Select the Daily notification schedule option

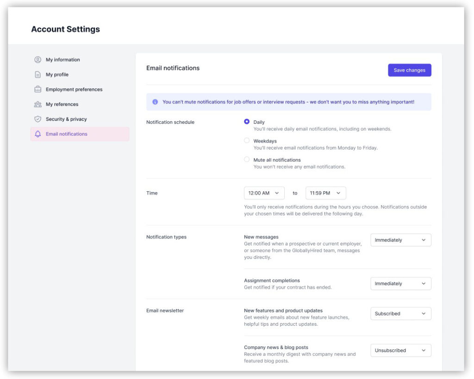point(247,122)
